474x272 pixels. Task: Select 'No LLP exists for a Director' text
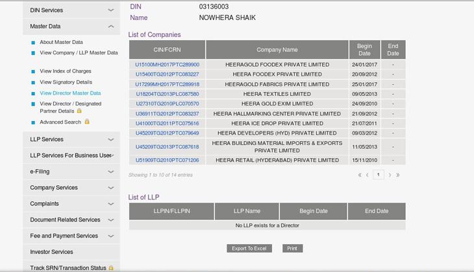[x=268, y=225]
